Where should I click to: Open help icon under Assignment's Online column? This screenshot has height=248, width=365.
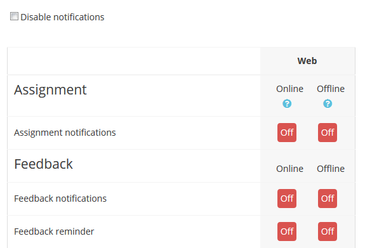point(287,103)
